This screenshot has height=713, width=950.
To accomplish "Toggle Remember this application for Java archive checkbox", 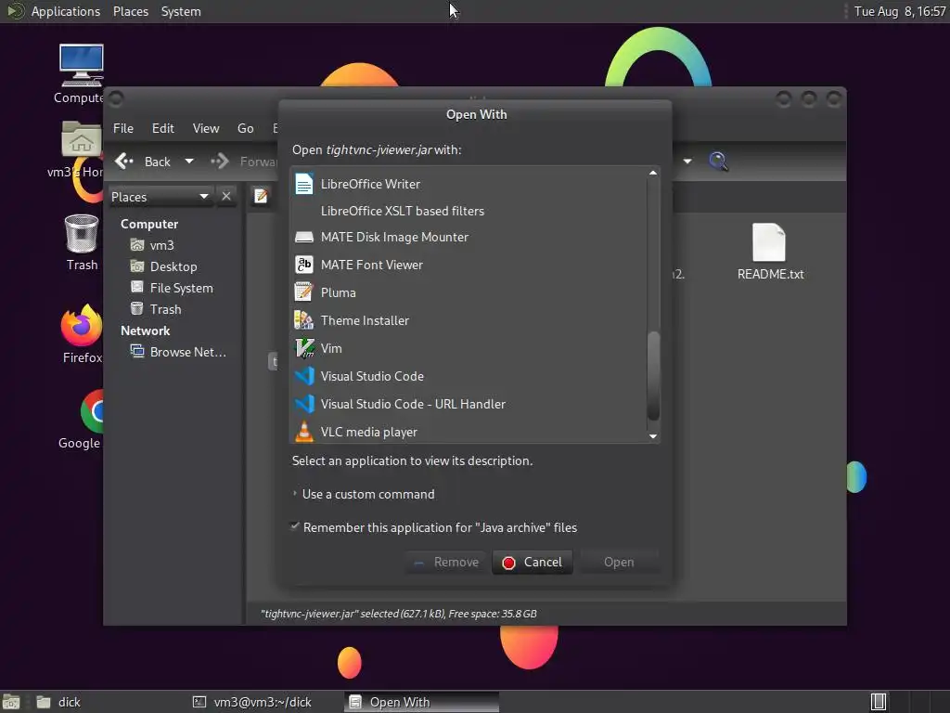I will (x=295, y=526).
